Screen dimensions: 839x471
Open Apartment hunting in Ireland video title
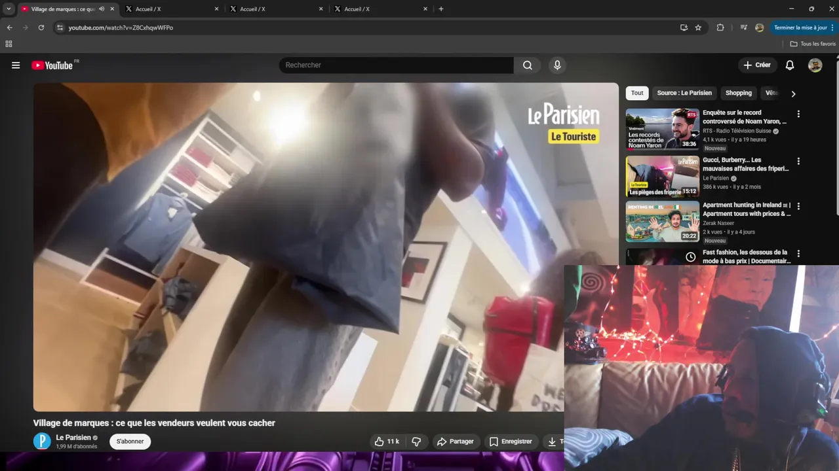click(x=747, y=209)
